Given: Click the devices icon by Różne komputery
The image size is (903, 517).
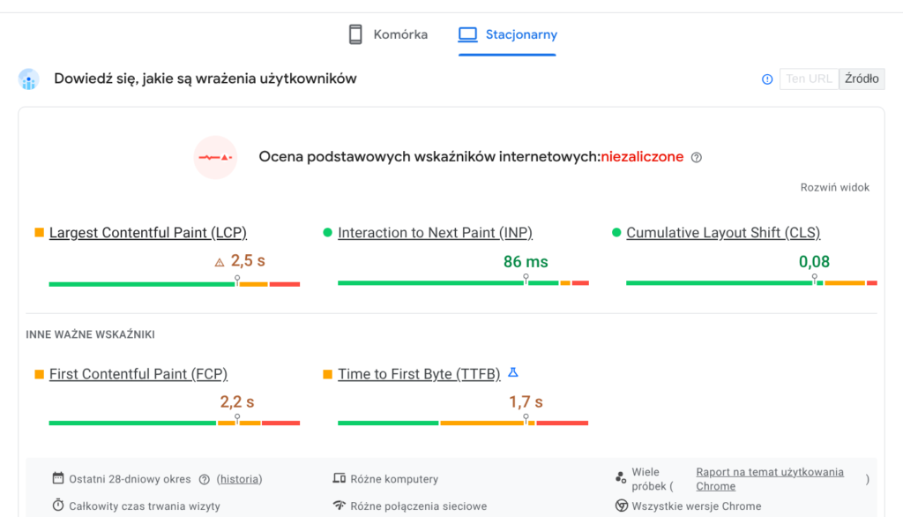Looking at the screenshot, I should tap(339, 478).
